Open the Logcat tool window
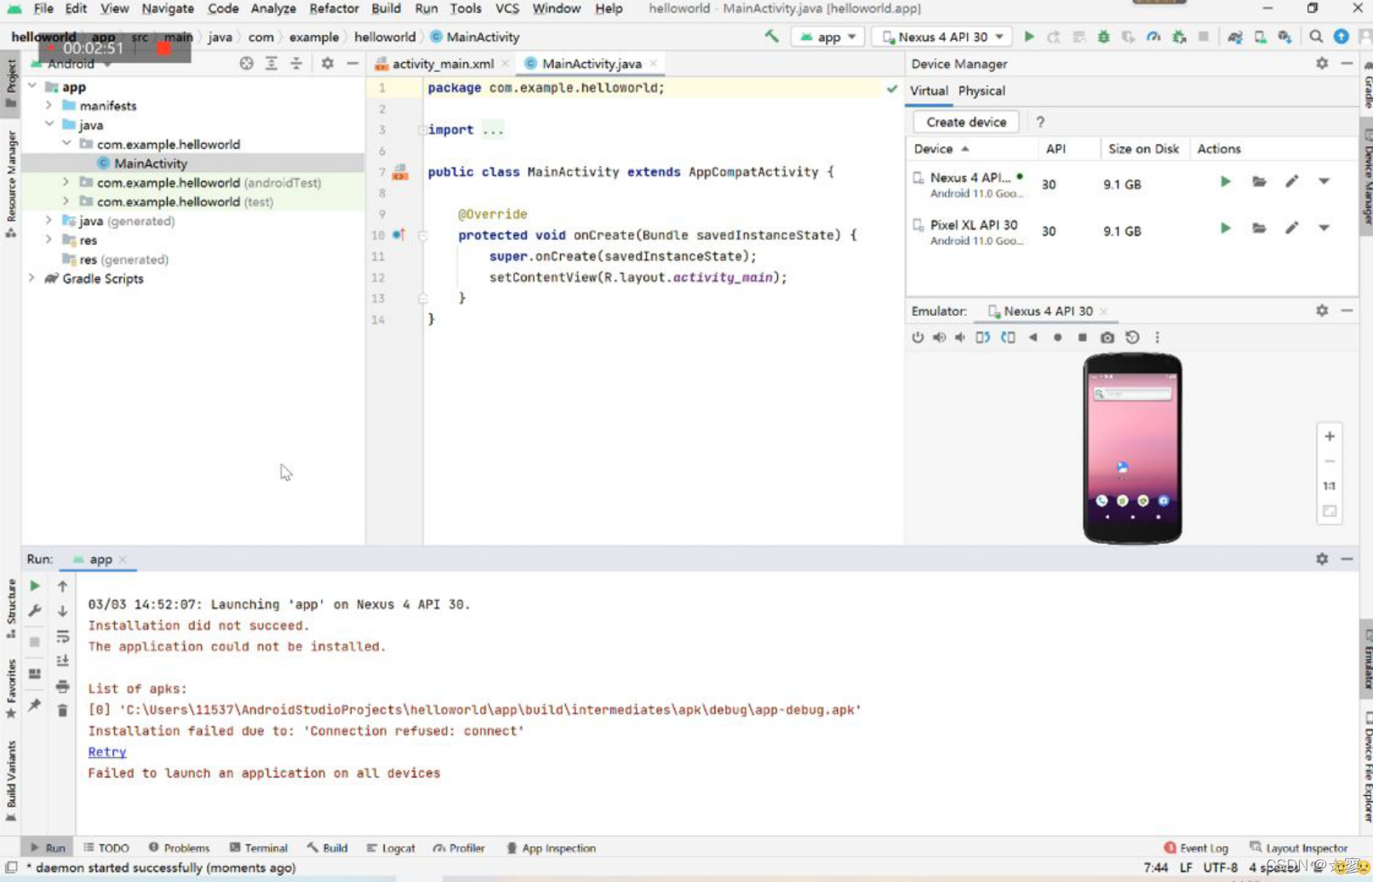 391,848
